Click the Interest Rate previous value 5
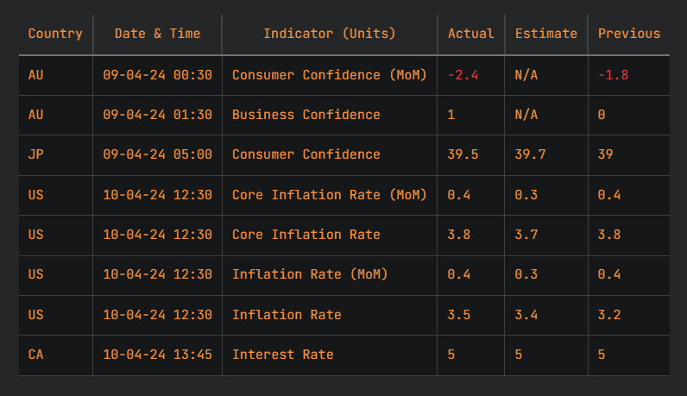This screenshot has height=396, width=687. 602,355
